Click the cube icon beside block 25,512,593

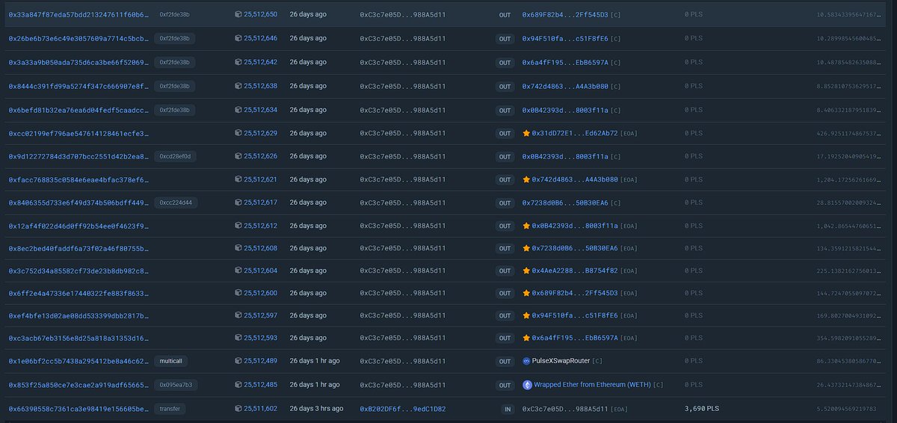tap(238, 338)
